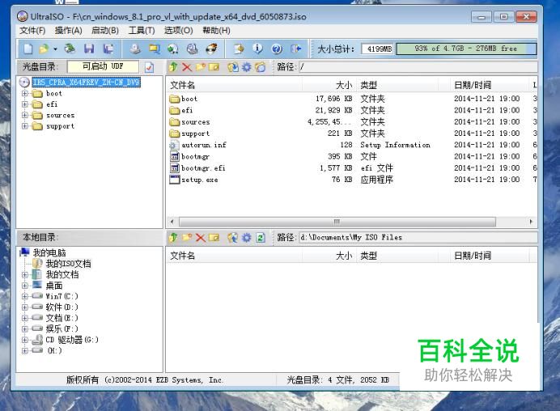Select 娱乐 (F:) drive in tree
Image resolution: width=560 pixels, height=411 pixels.
click(62, 328)
